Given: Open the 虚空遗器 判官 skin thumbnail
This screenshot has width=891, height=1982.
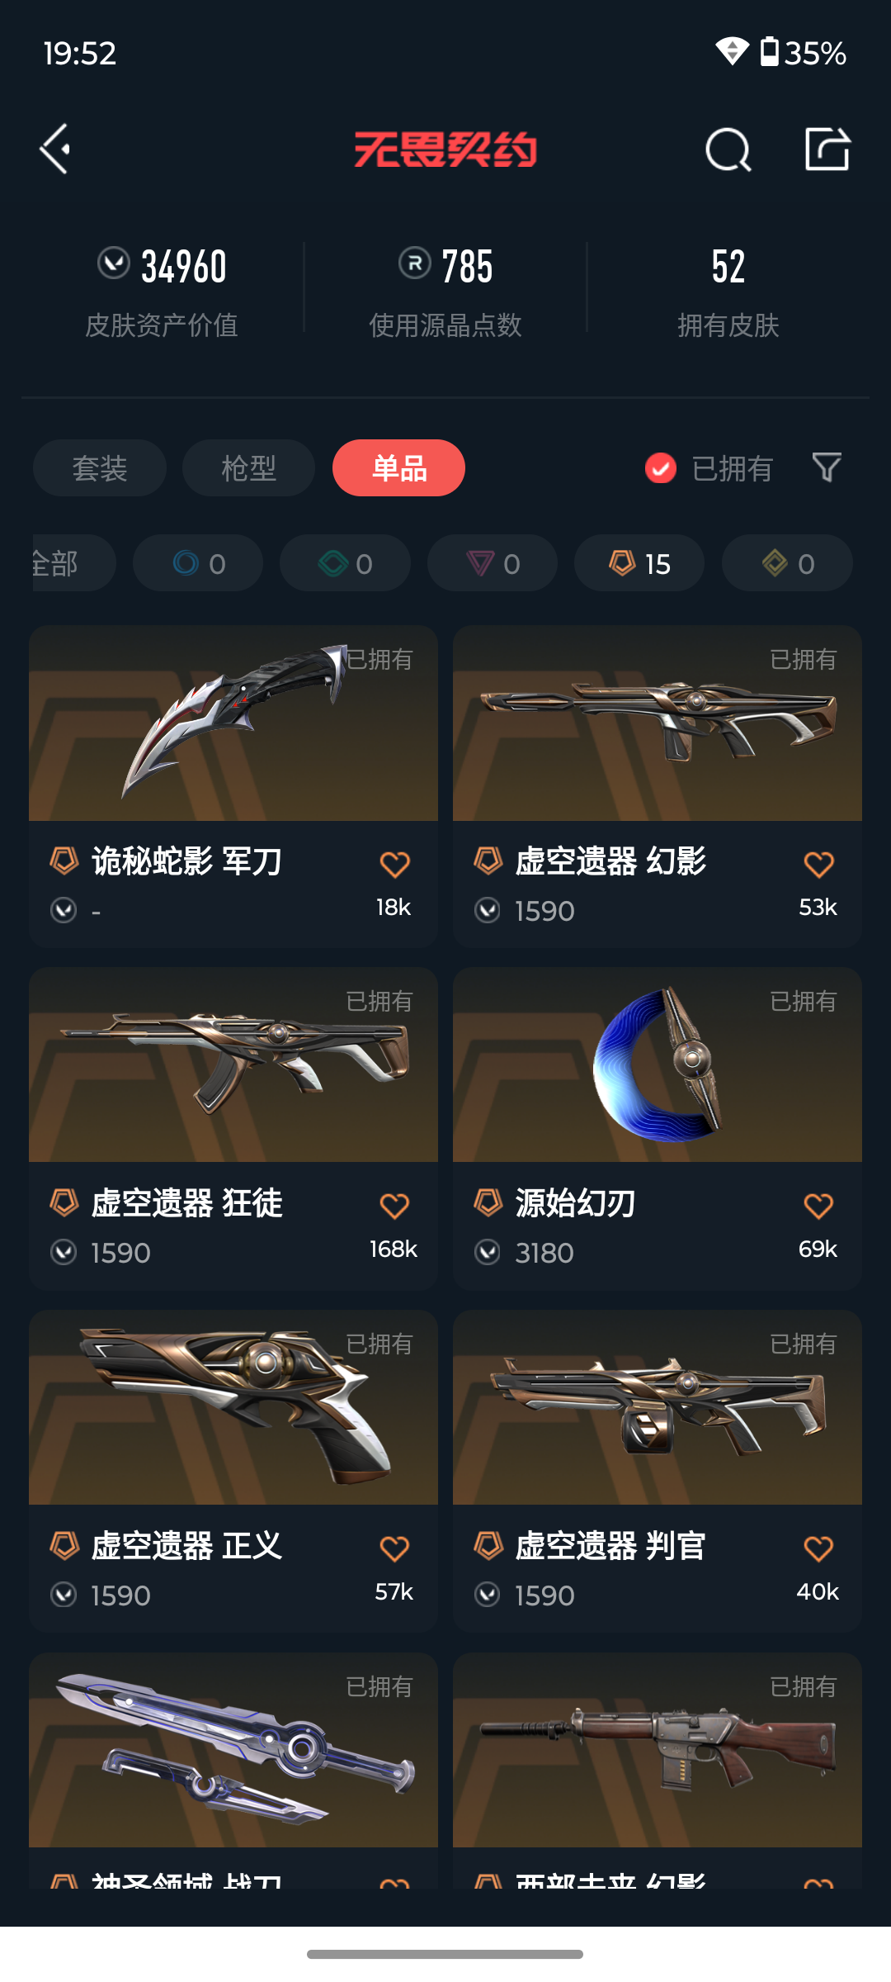Looking at the screenshot, I should [x=658, y=1407].
